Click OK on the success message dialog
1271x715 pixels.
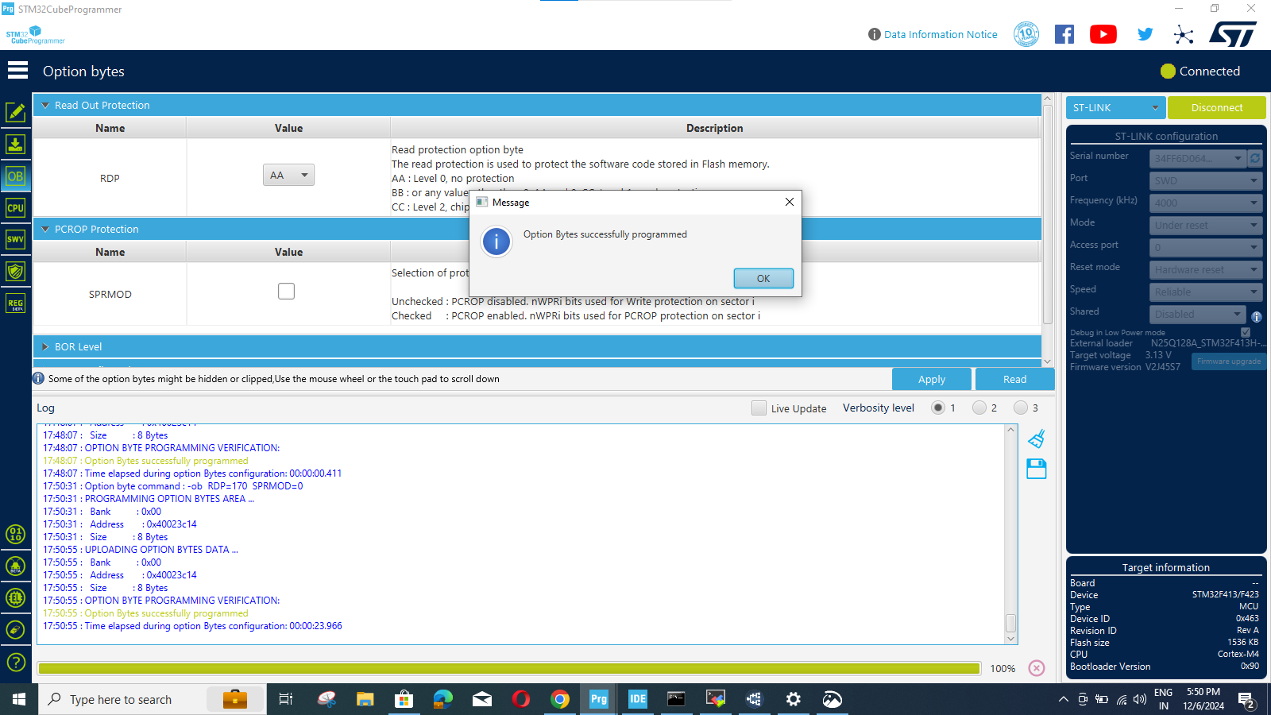763,278
